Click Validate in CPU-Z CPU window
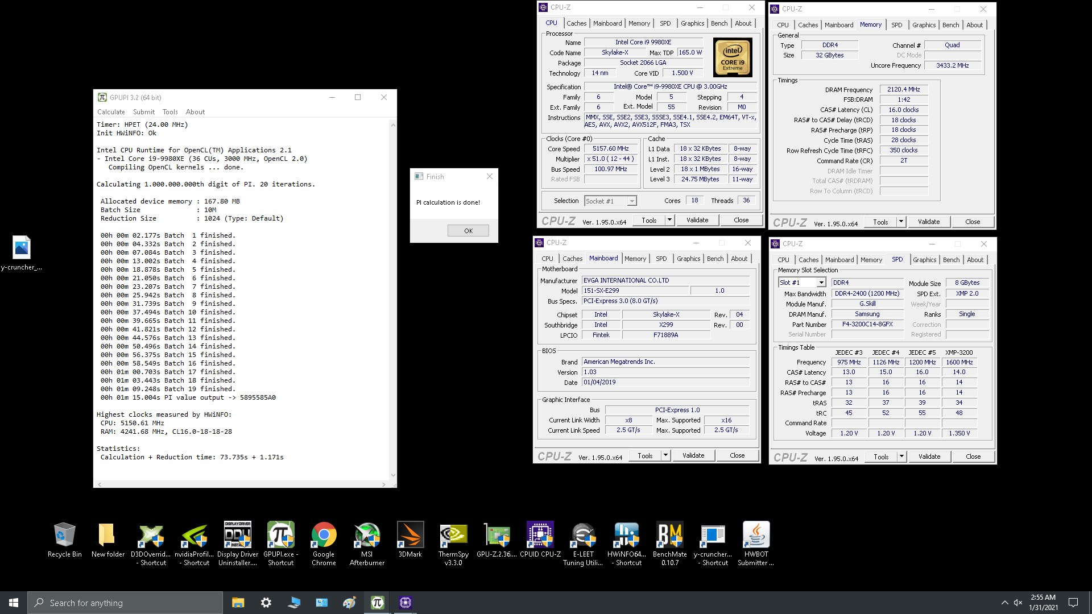 (x=697, y=220)
